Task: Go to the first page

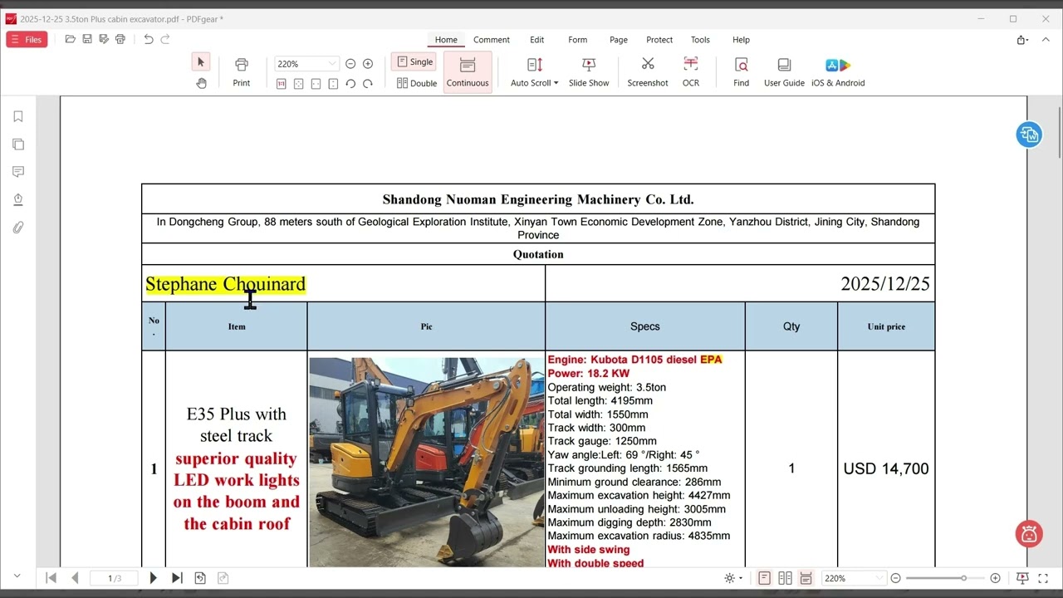Action: pos(51,578)
